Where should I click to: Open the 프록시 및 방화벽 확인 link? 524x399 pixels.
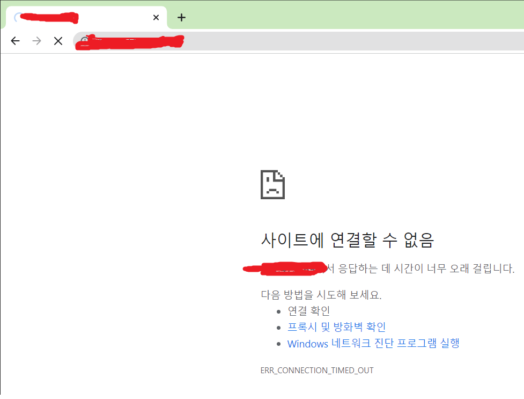336,327
